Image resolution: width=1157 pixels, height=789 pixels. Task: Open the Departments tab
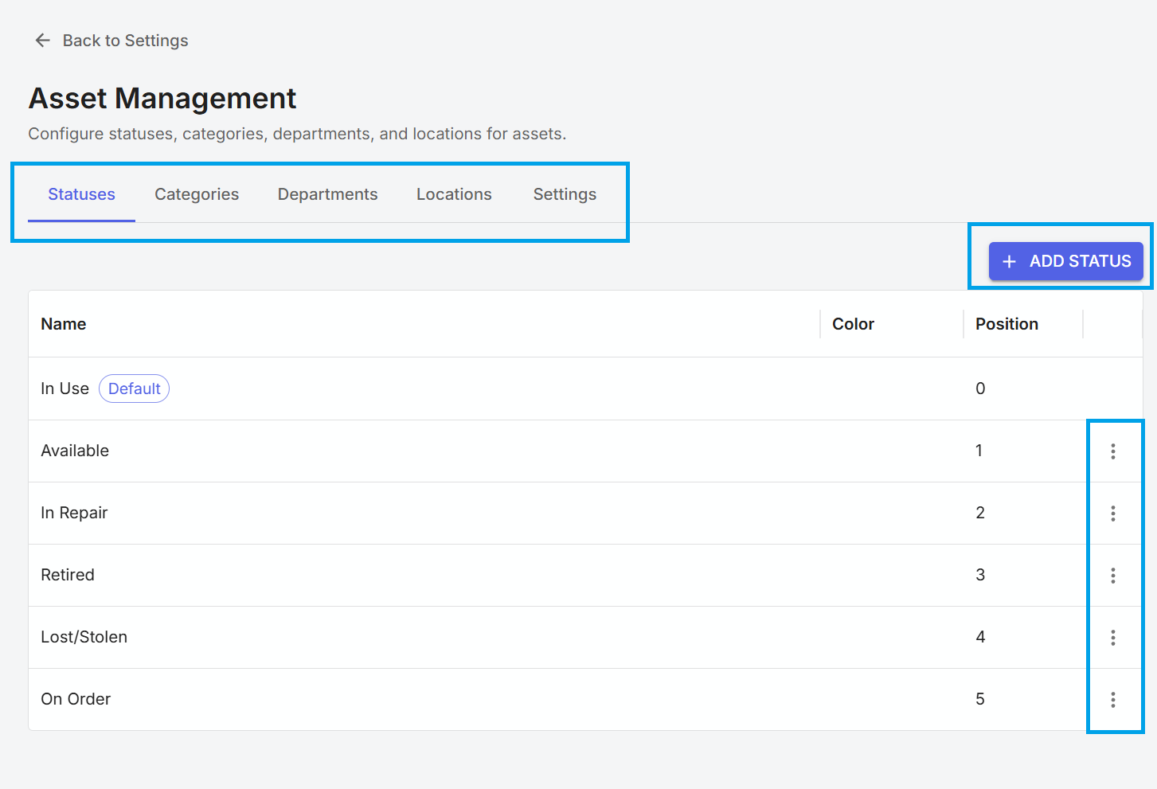pyautogui.click(x=327, y=193)
